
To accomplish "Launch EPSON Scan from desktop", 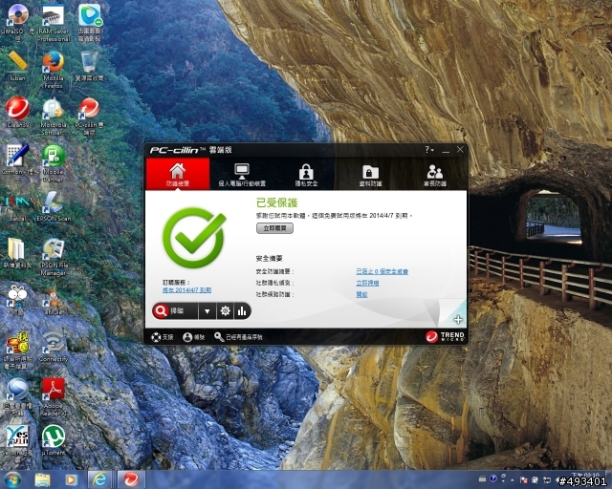I will click(54, 206).
